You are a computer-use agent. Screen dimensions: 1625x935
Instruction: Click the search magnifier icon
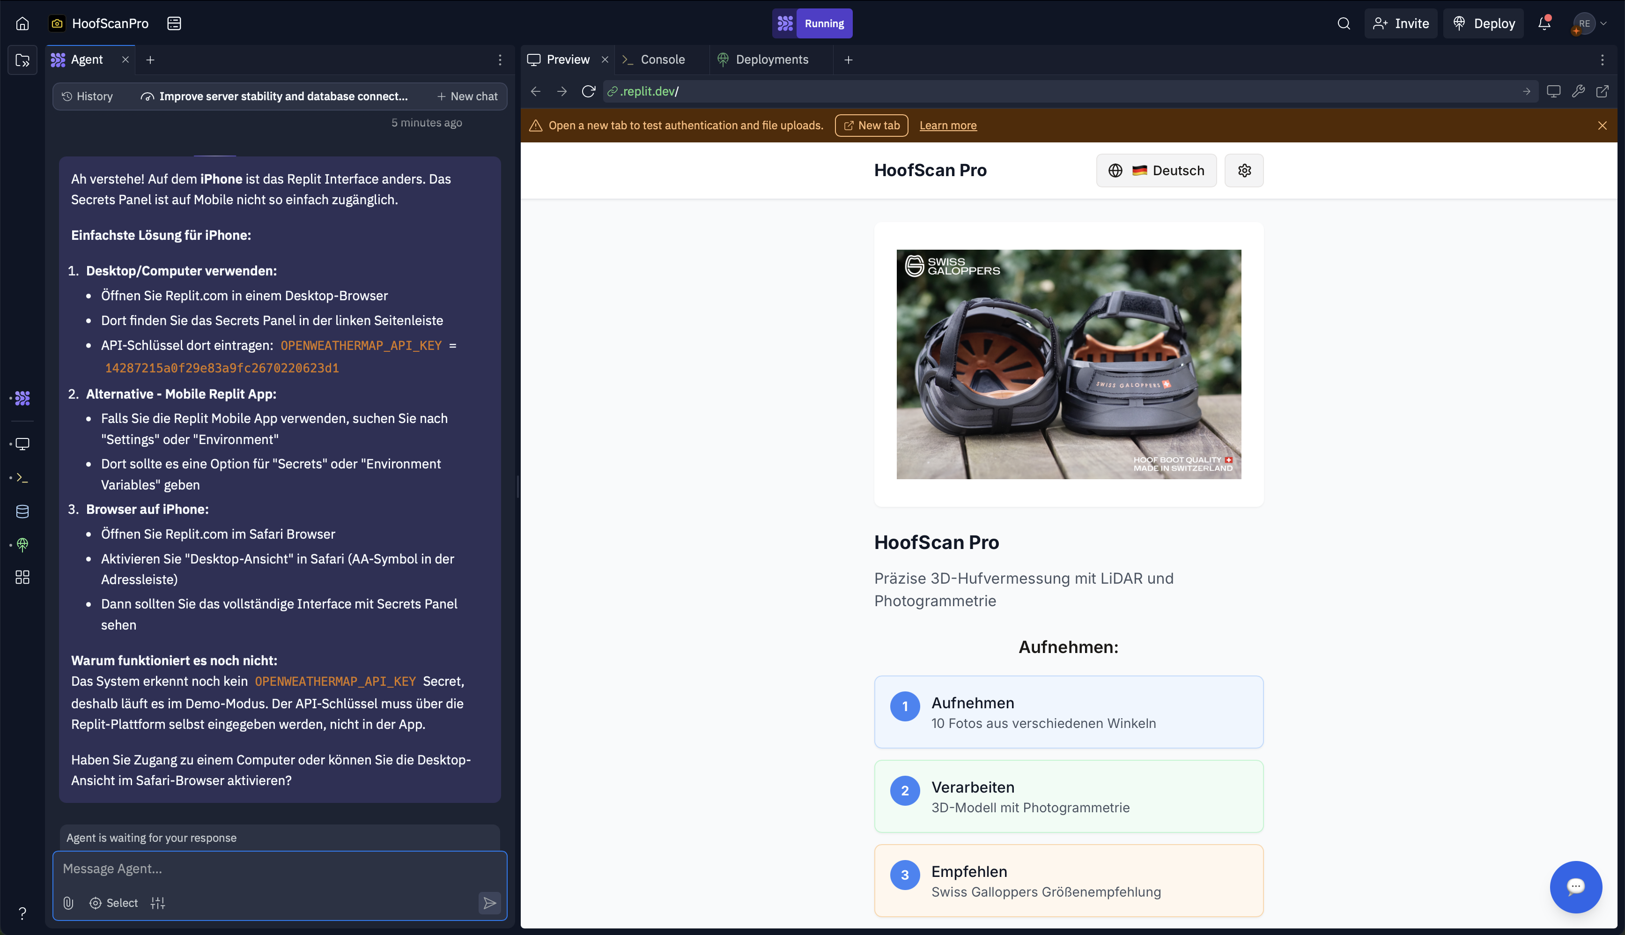coord(1344,24)
